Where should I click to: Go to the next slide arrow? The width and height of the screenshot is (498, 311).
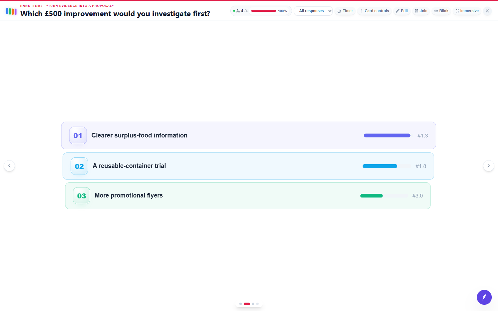pos(489,166)
